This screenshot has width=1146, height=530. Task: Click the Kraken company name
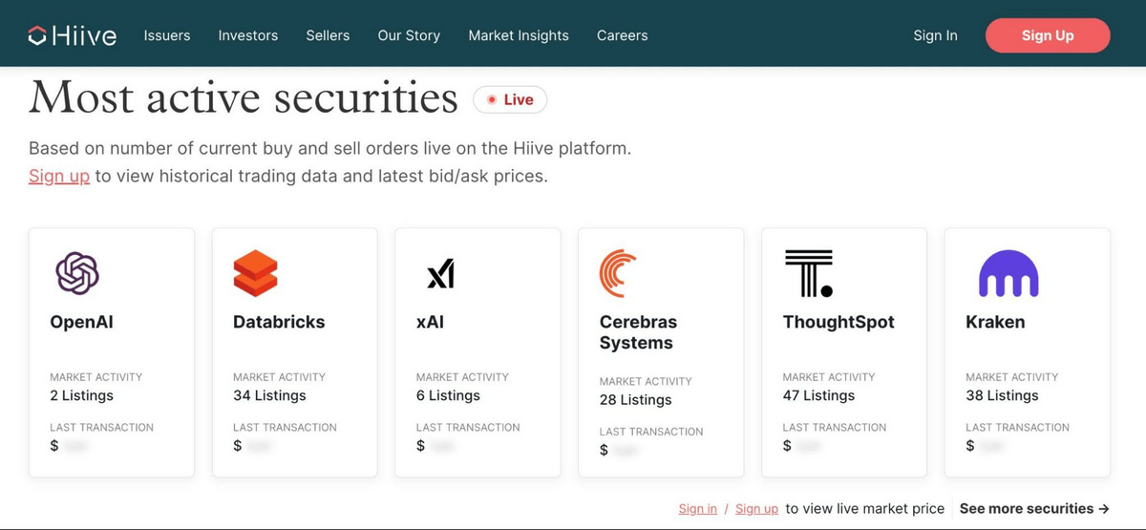pos(995,322)
